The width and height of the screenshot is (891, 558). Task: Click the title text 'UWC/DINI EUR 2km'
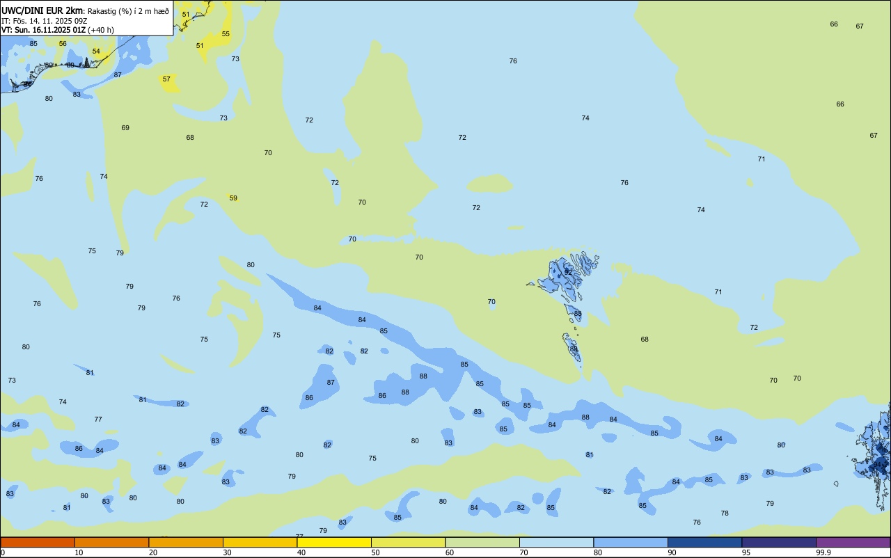(x=42, y=10)
